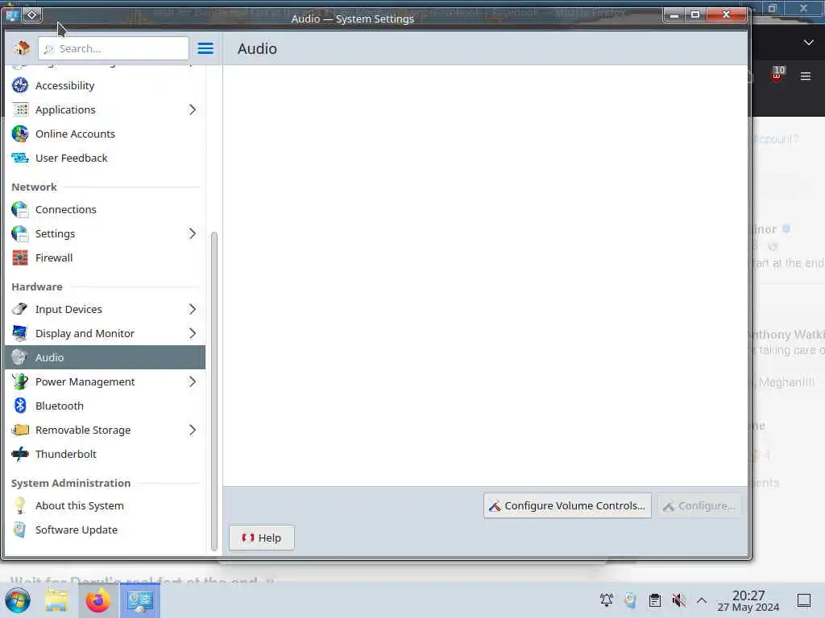Open Software Update entry text
The width and height of the screenshot is (825, 618).
tap(77, 530)
